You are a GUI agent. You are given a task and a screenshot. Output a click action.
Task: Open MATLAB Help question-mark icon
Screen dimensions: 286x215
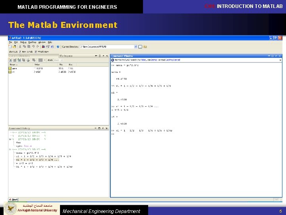pos(58,47)
